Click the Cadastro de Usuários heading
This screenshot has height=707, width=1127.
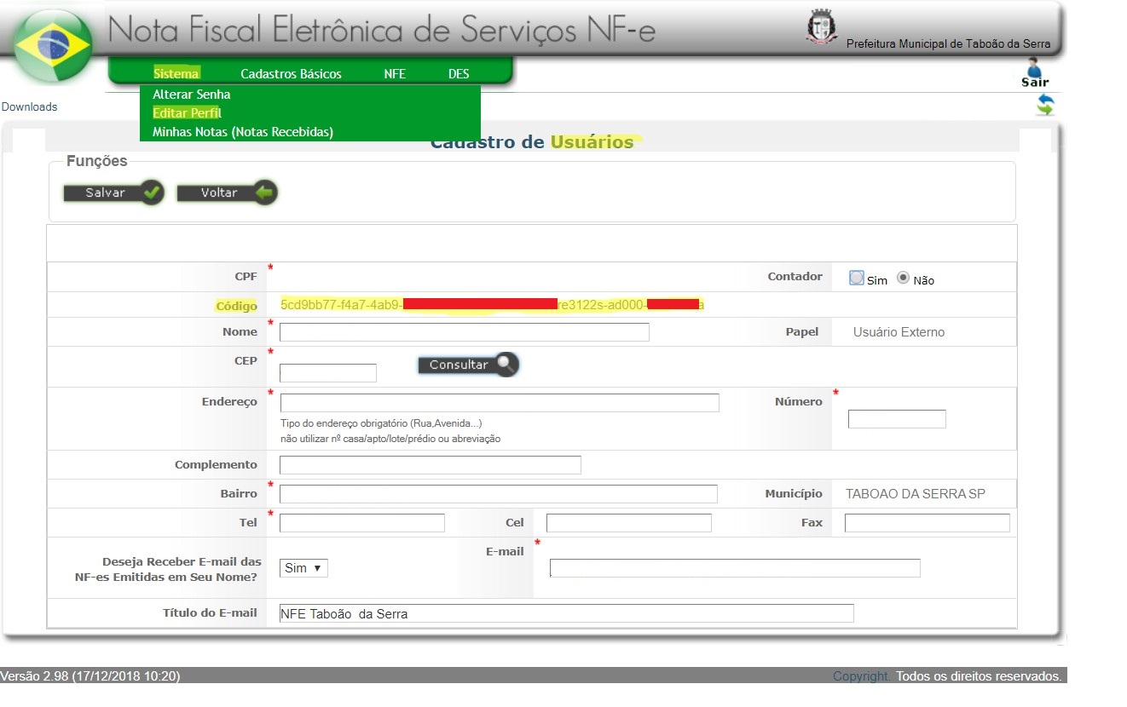532,142
